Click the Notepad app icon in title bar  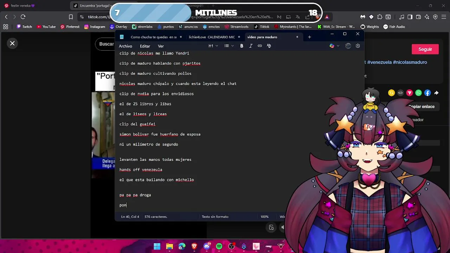tap(122, 37)
